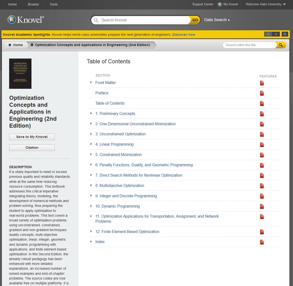Open PDF for 3. Unconstrained Optimization
This screenshot has width=293, height=286.
coord(262,134)
